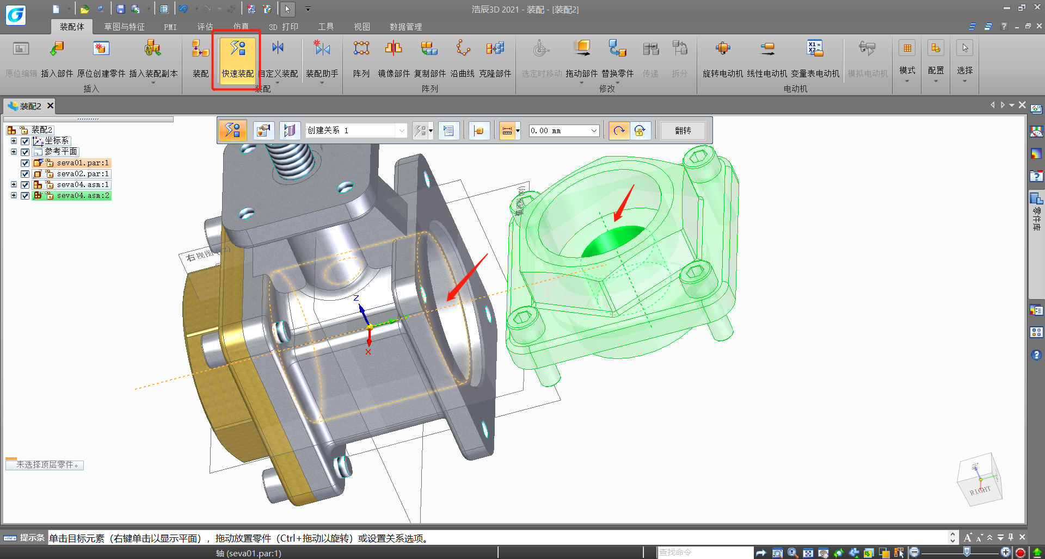Click the prompt bar scroll arrows

tap(952, 538)
